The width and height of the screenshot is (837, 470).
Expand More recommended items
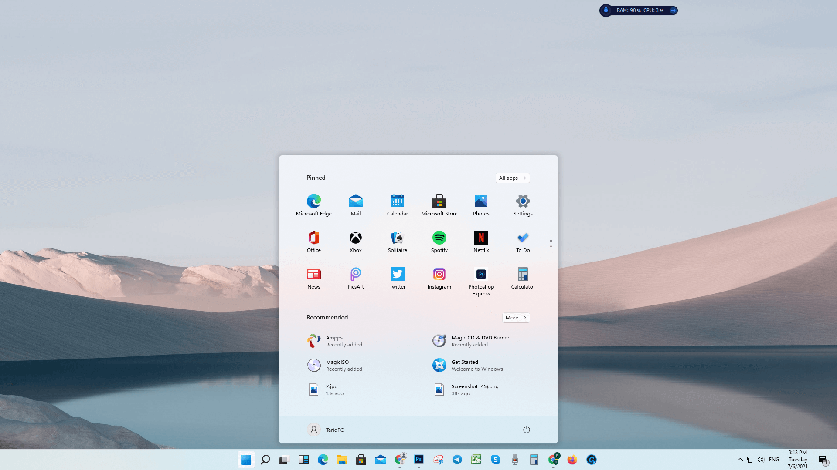(x=516, y=318)
